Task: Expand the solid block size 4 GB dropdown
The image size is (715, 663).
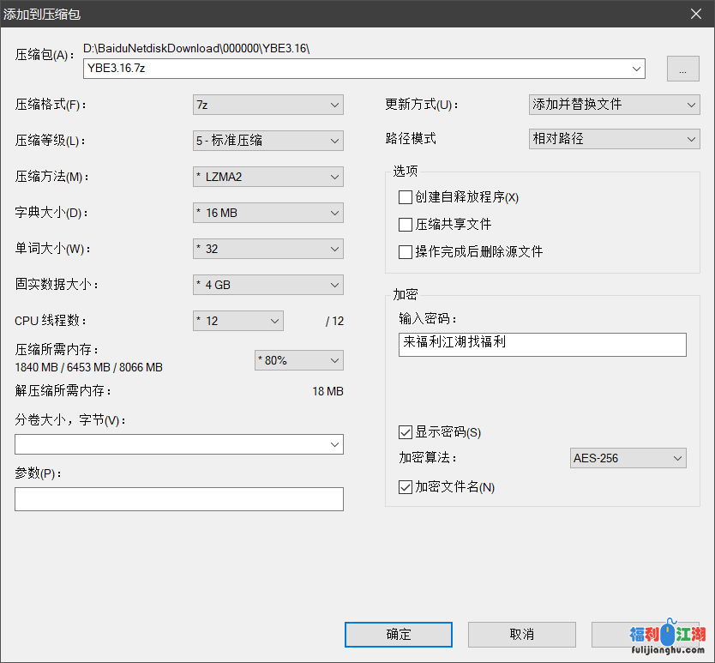Action: click(x=267, y=285)
